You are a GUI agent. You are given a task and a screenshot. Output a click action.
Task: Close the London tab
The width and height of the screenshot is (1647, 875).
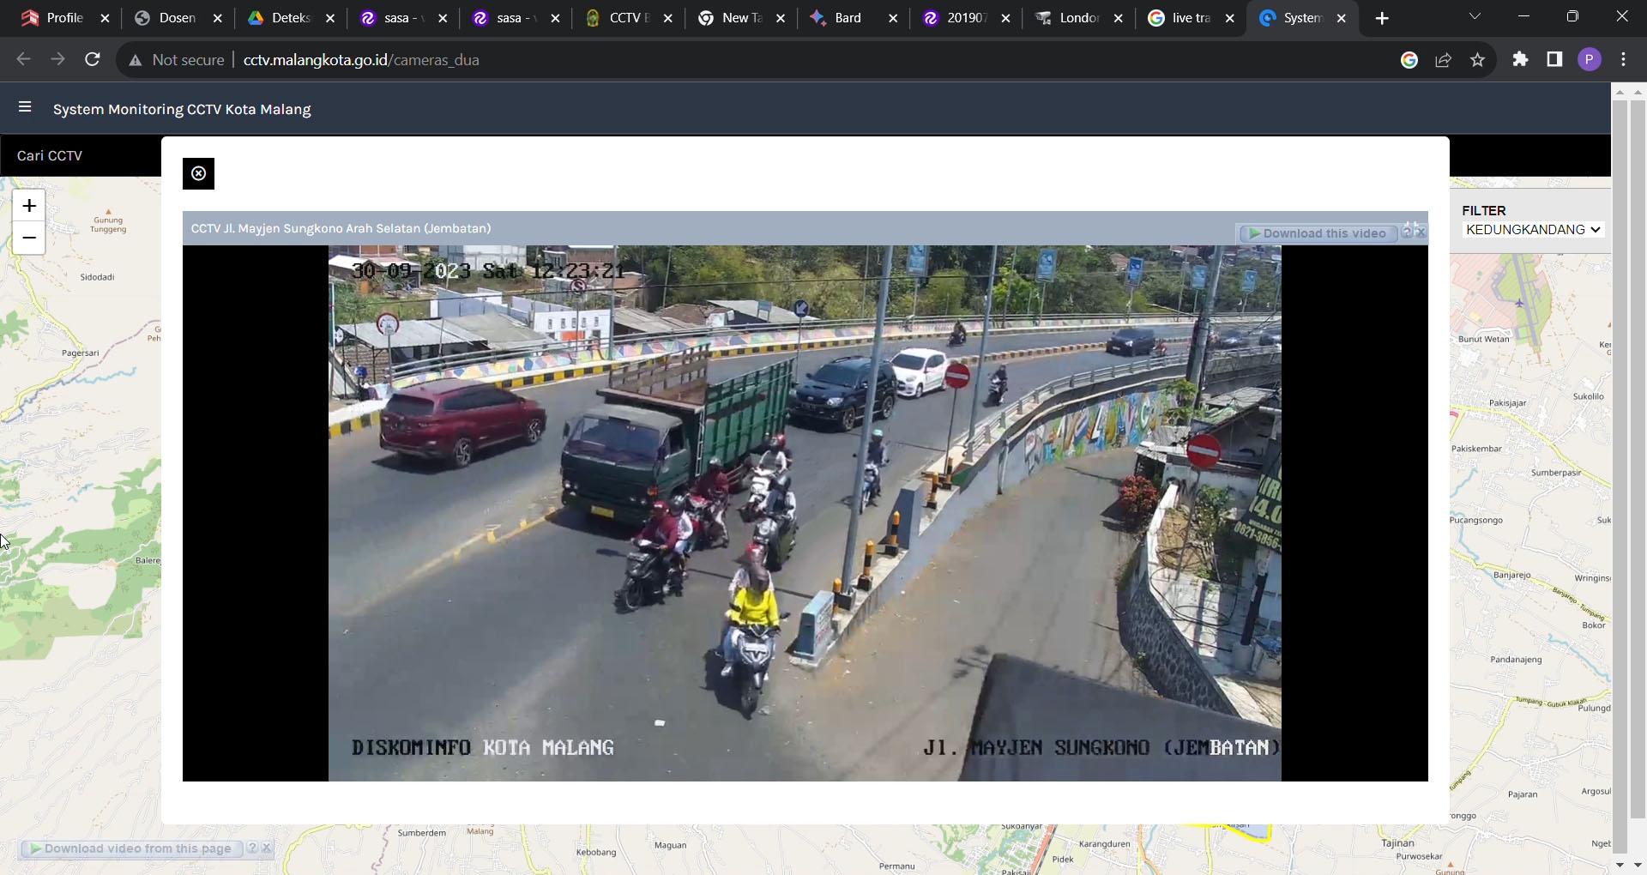1118,18
